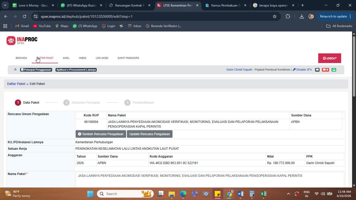This screenshot has height=200, width=356.
Task: Open Beranda Verifikator bookmark
Action: [163, 26]
